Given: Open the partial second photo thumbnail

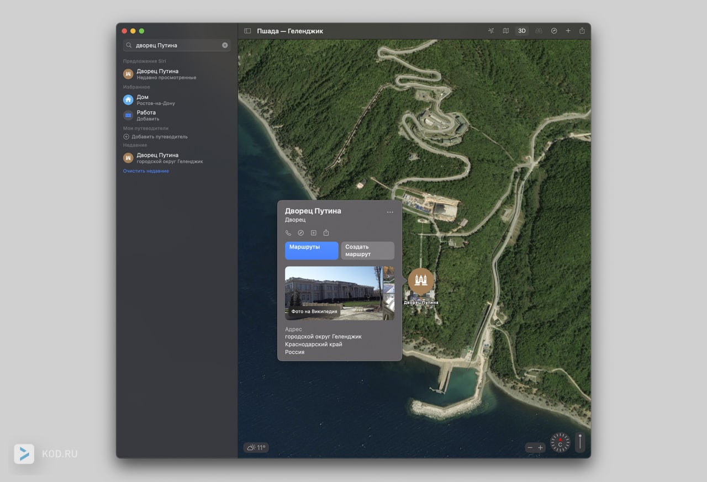Looking at the screenshot, I should tap(389, 293).
